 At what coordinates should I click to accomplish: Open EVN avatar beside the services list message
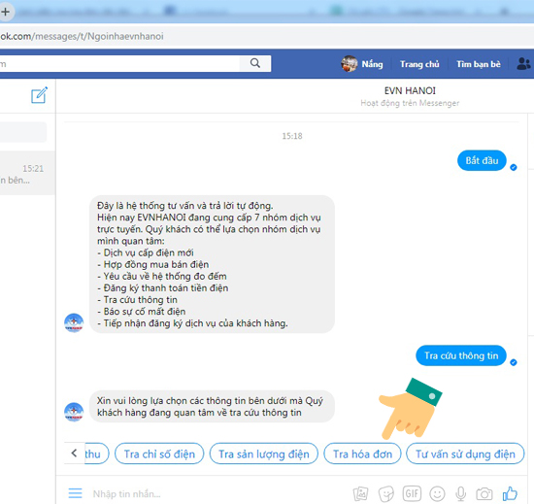(x=74, y=322)
